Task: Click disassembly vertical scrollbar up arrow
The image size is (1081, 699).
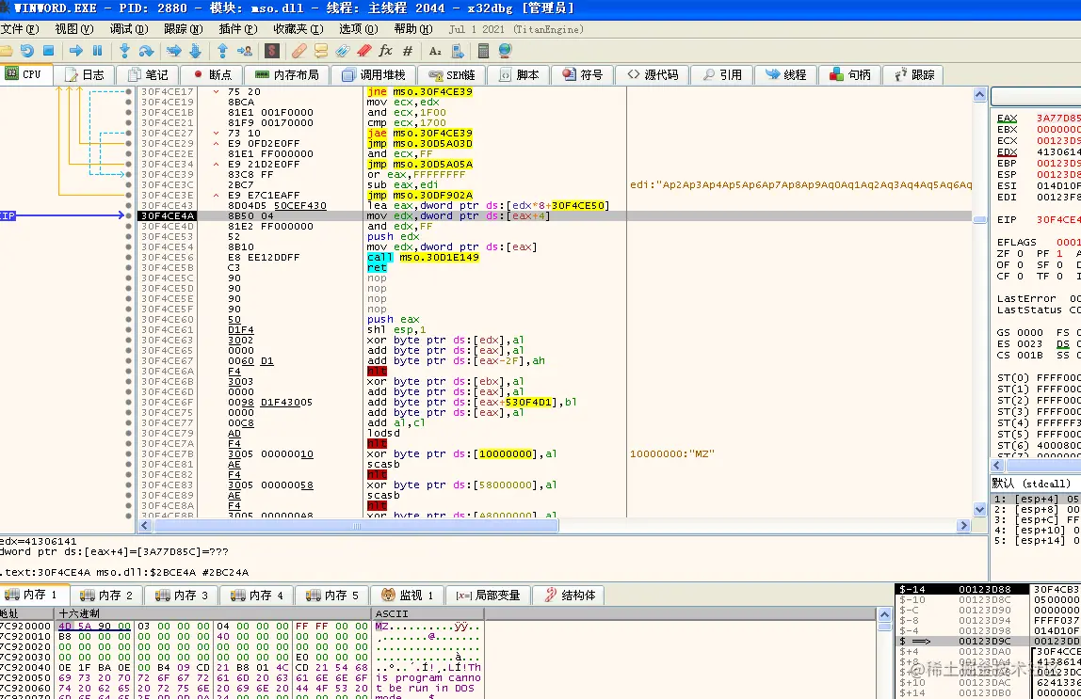Action: [979, 95]
